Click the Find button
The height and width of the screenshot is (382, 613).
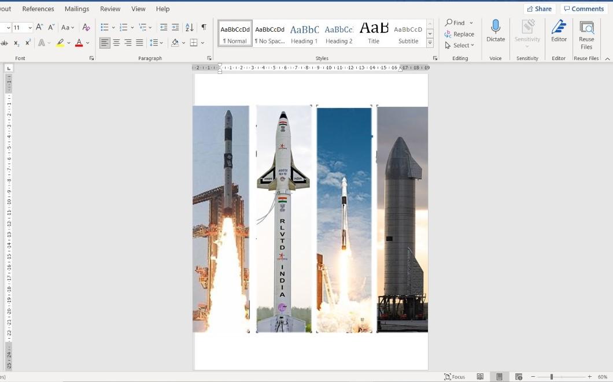[x=455, y=23]
